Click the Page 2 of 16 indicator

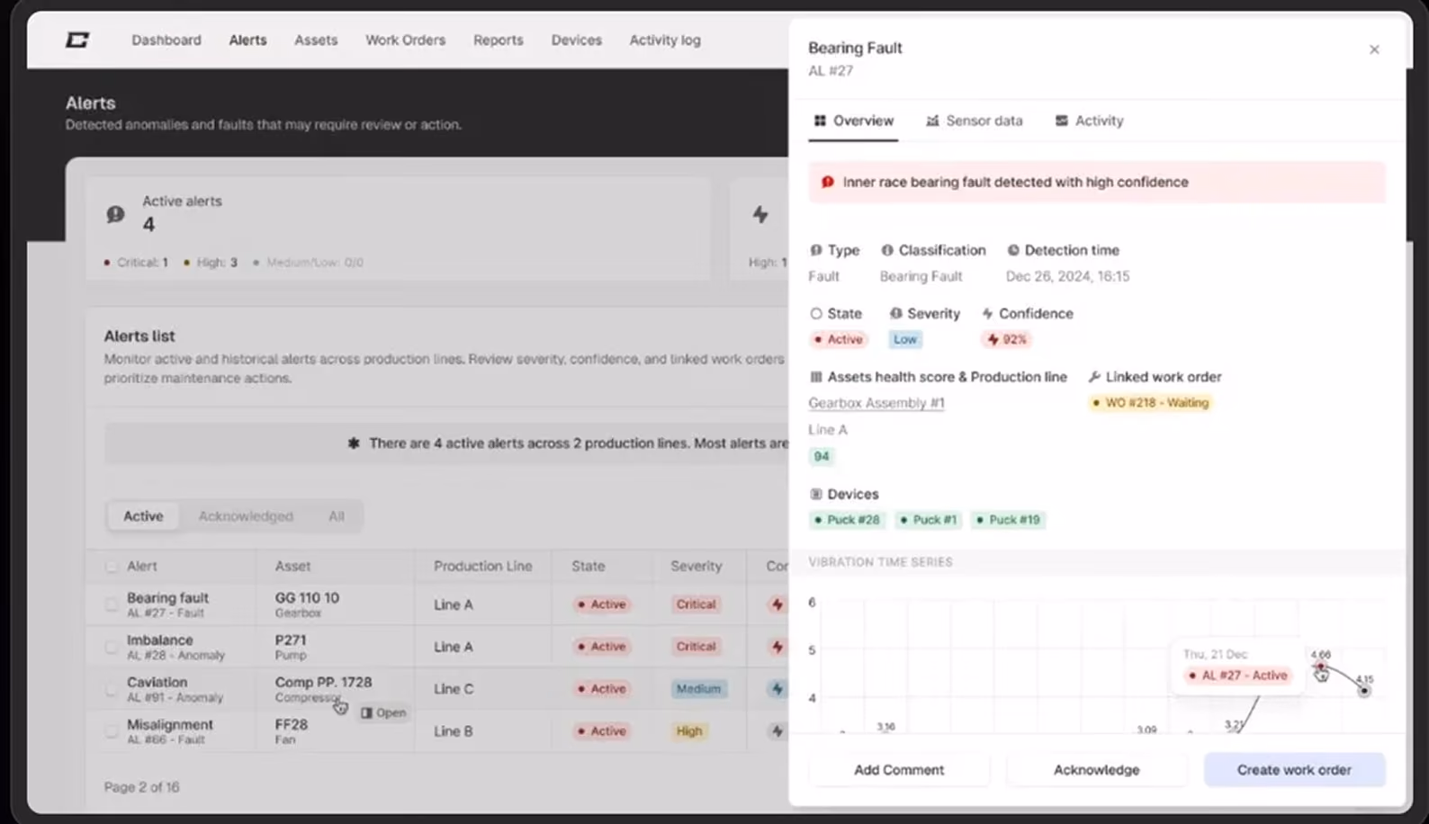click(x=141, y=787)
